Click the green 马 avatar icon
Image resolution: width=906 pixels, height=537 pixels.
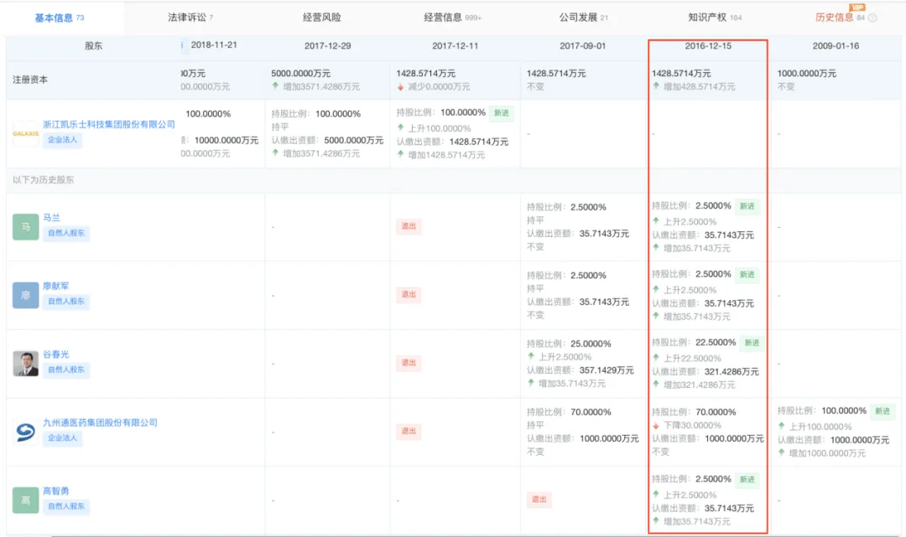(25, 226)
